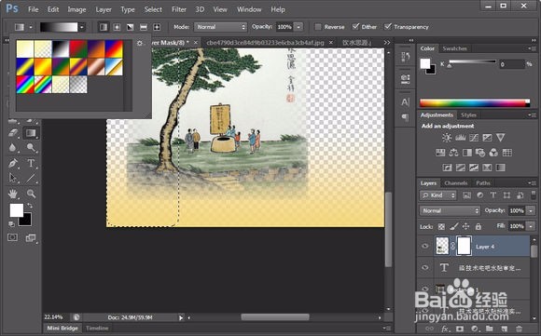This screenshot has width=541, height=336.
Task: Toggle lock position for the layer
Action: coord(465,226)
